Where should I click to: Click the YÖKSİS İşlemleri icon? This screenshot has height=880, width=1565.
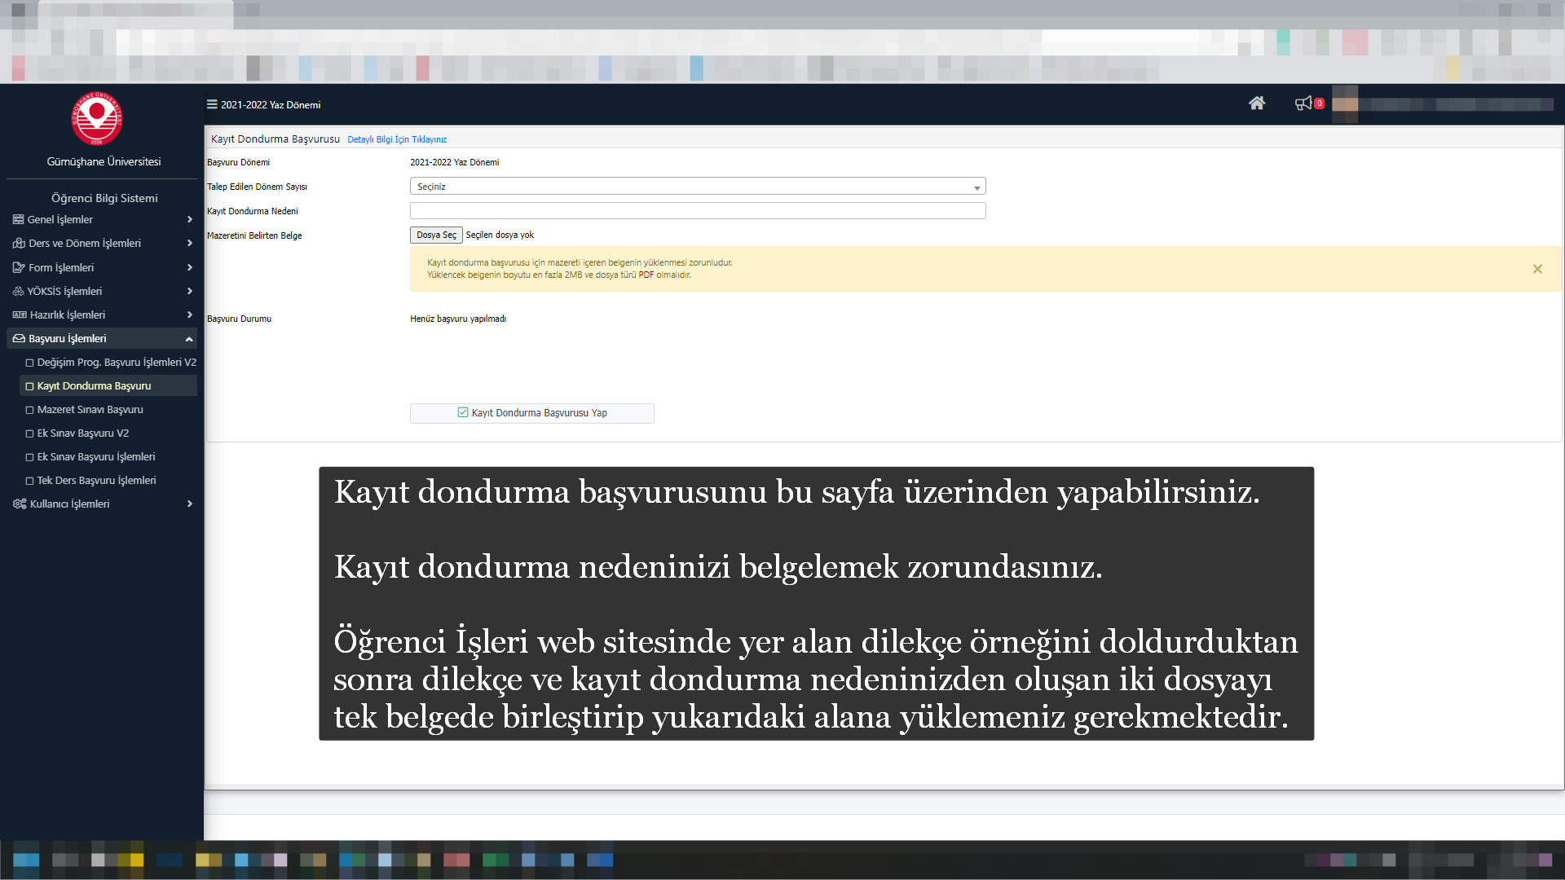pyautogui.click(x=18, y=291)
